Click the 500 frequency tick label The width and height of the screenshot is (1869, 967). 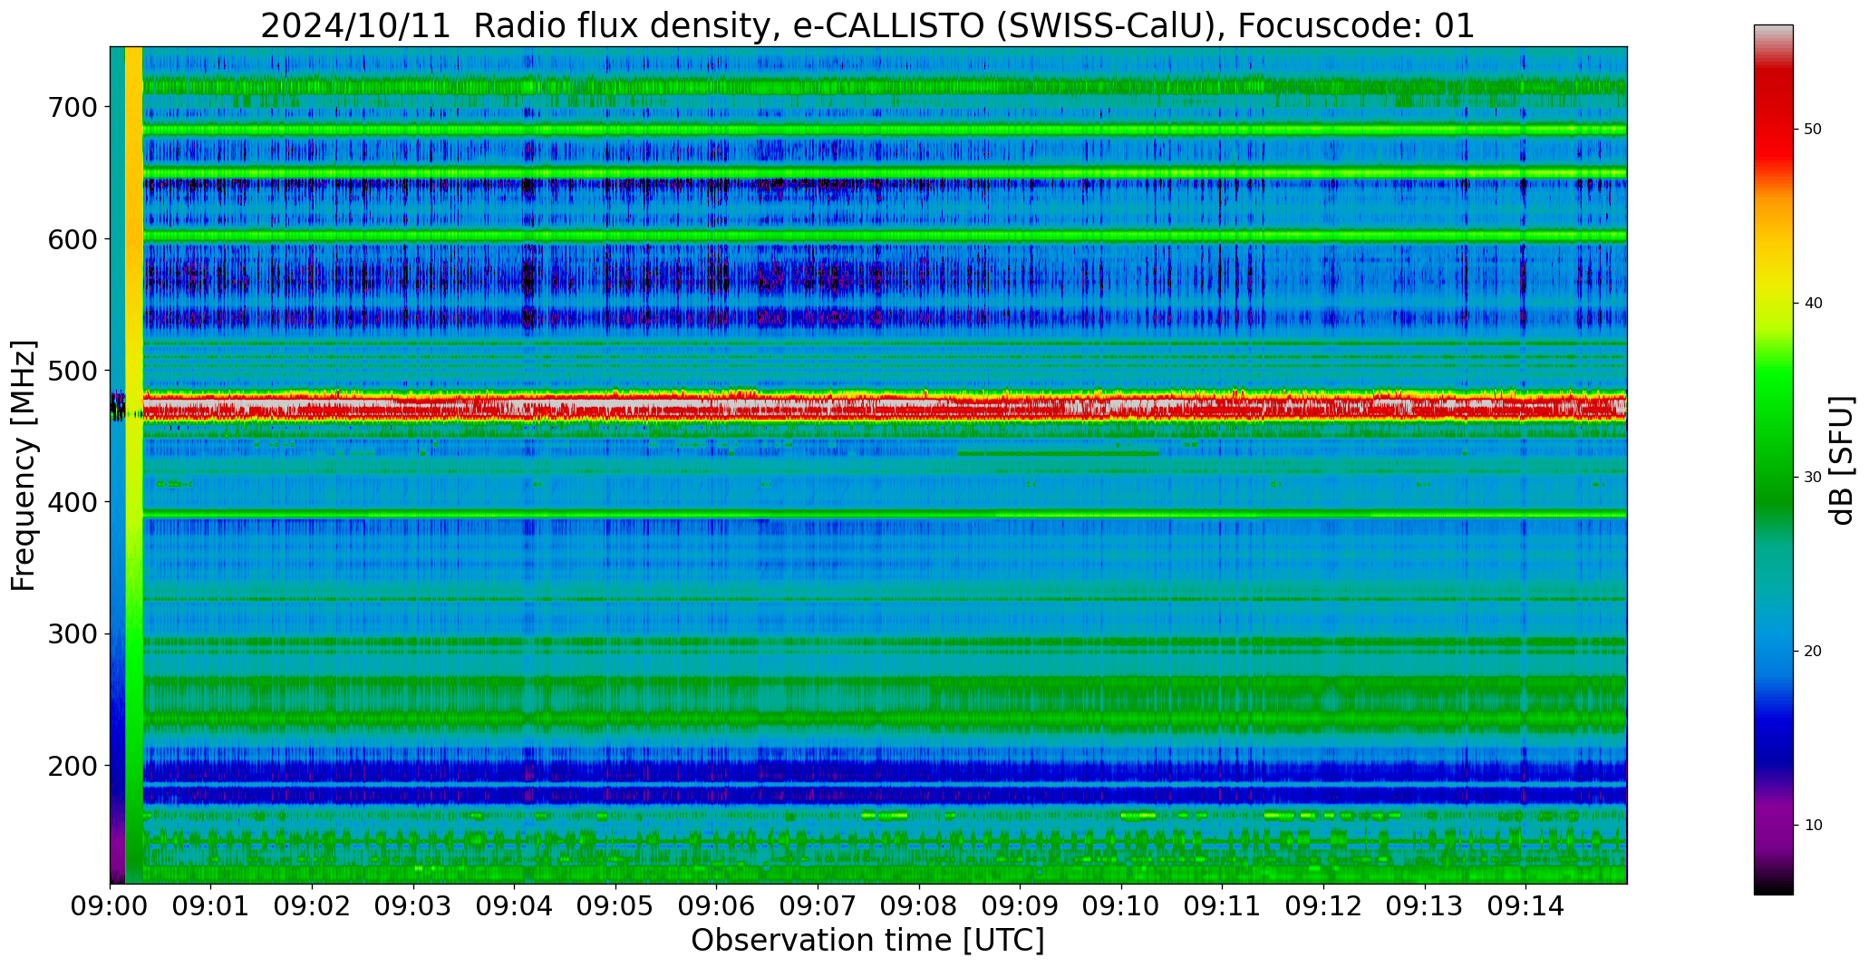pos(72,371)
